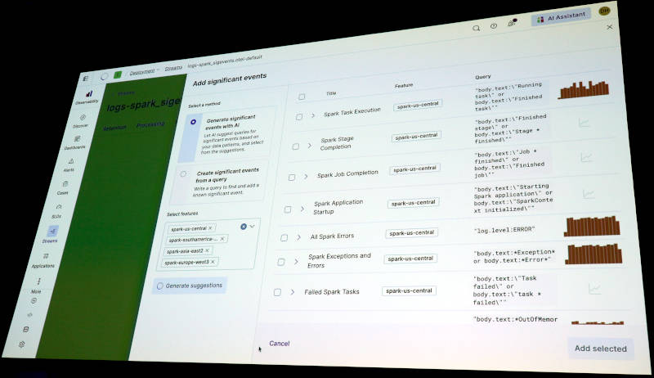Image resolution: width=654 pixels, height=378 pixels.
Task: Open SLOs in the sidebar
Action: pos(57,211)
